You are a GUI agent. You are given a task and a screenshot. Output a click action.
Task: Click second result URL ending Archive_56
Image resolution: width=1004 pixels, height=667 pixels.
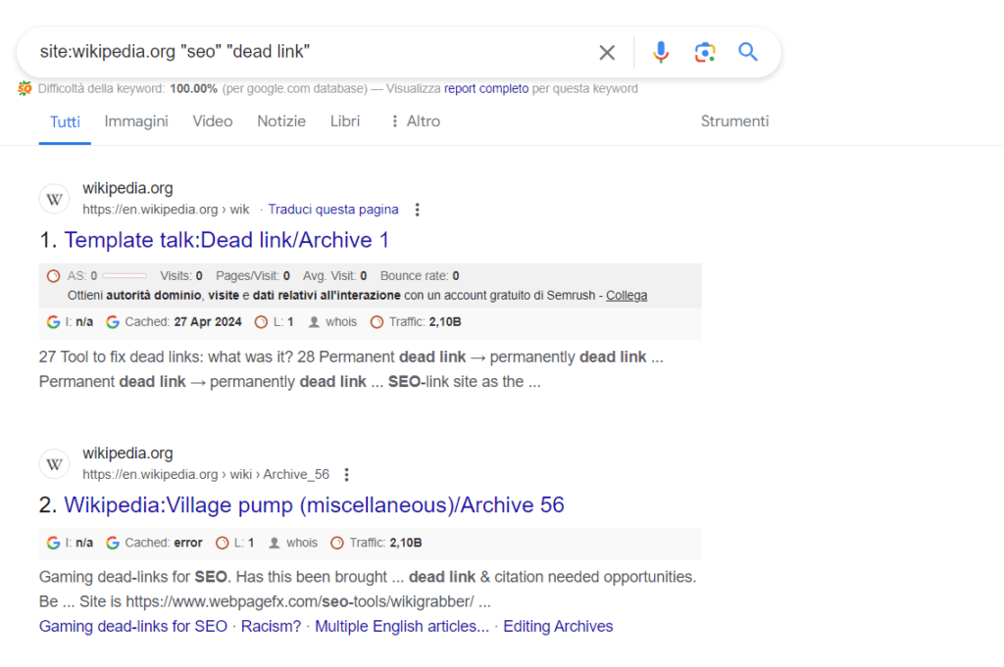[206, 474]
